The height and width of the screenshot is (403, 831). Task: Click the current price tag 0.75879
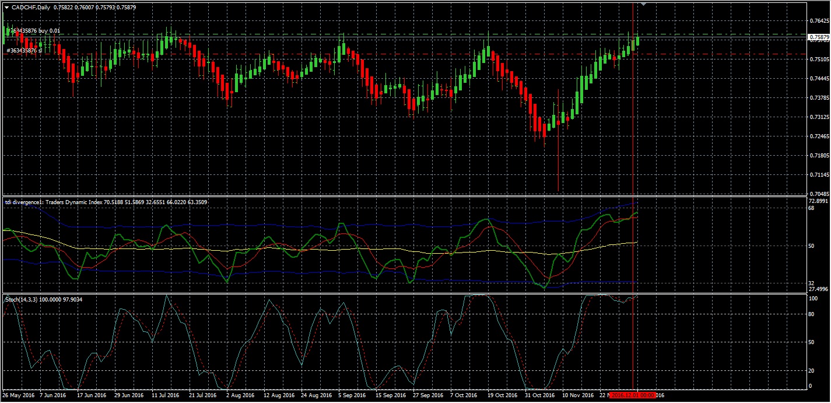(818, 37)
